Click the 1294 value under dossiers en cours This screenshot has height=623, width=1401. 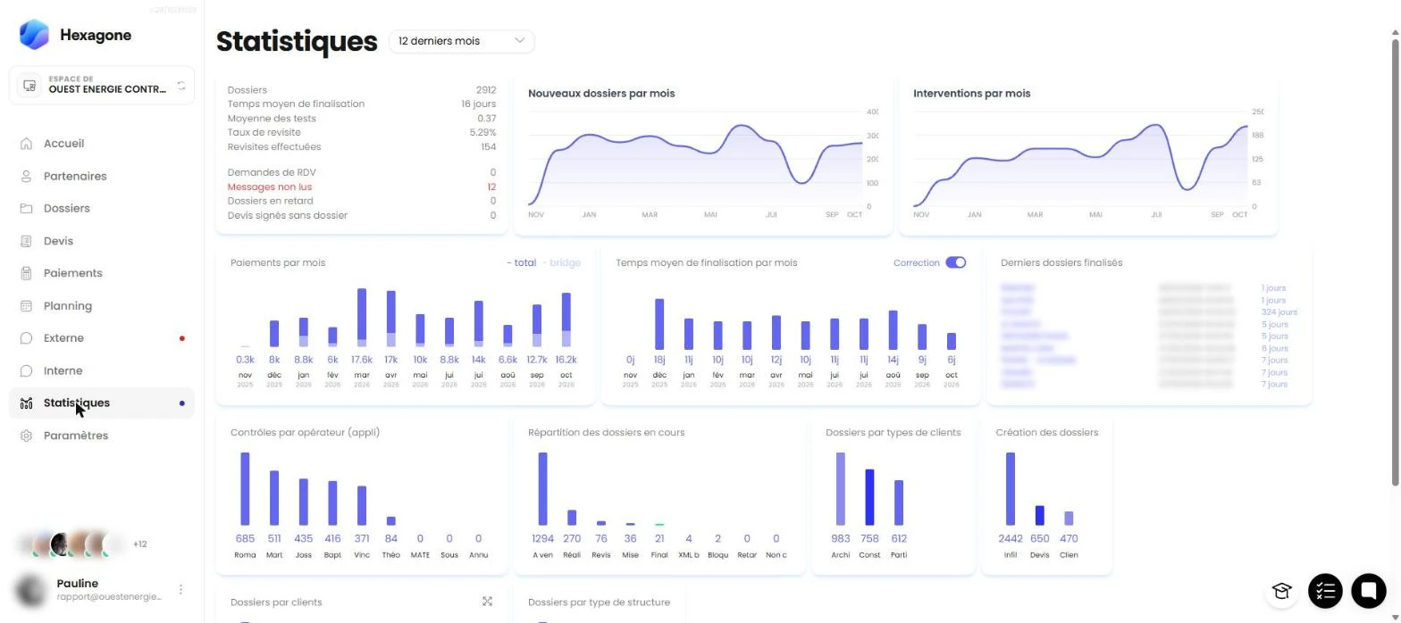(x=542, y=538)
